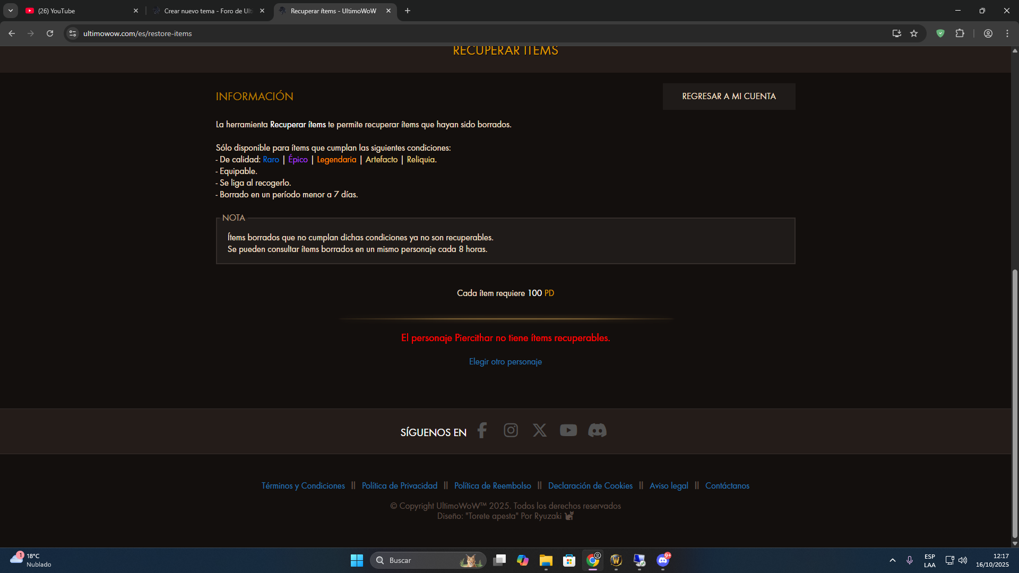Open the Discord social icon in footer
The image size is (1019, 573).
coord(597,430)
